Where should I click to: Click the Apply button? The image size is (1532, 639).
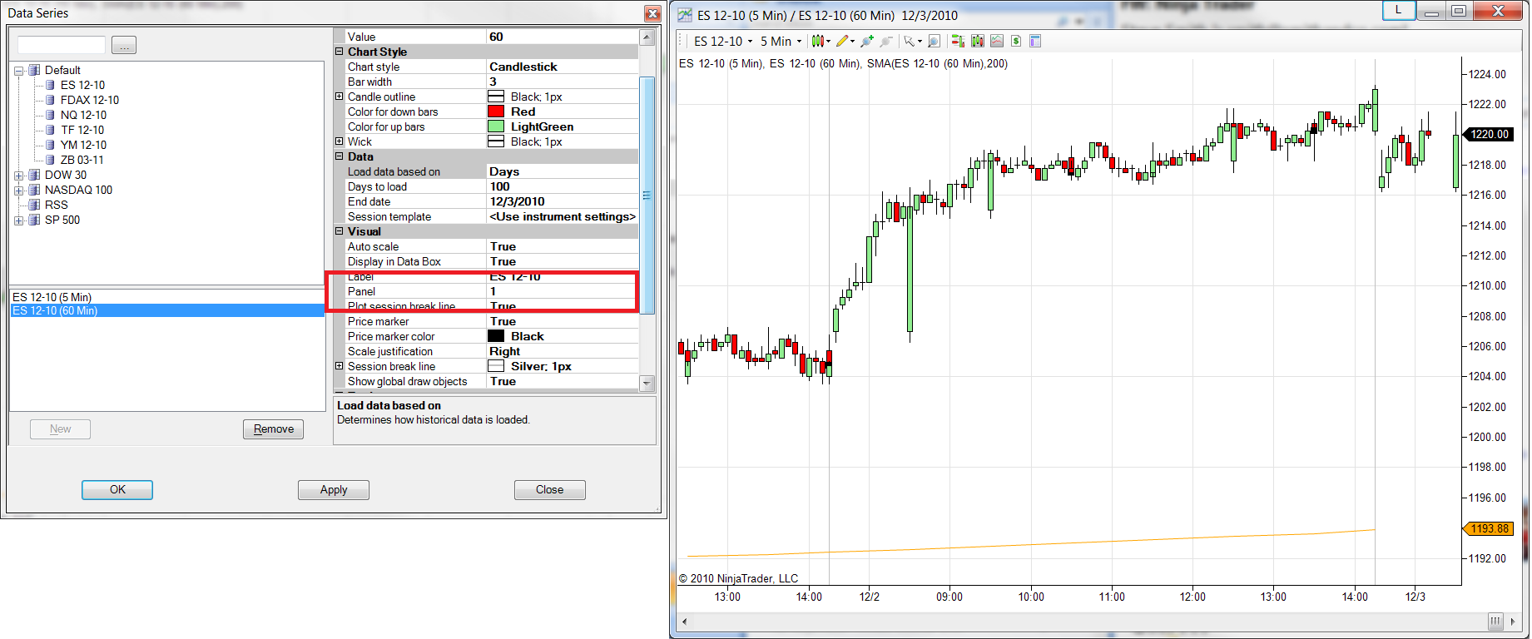click(x=334, y=490)
